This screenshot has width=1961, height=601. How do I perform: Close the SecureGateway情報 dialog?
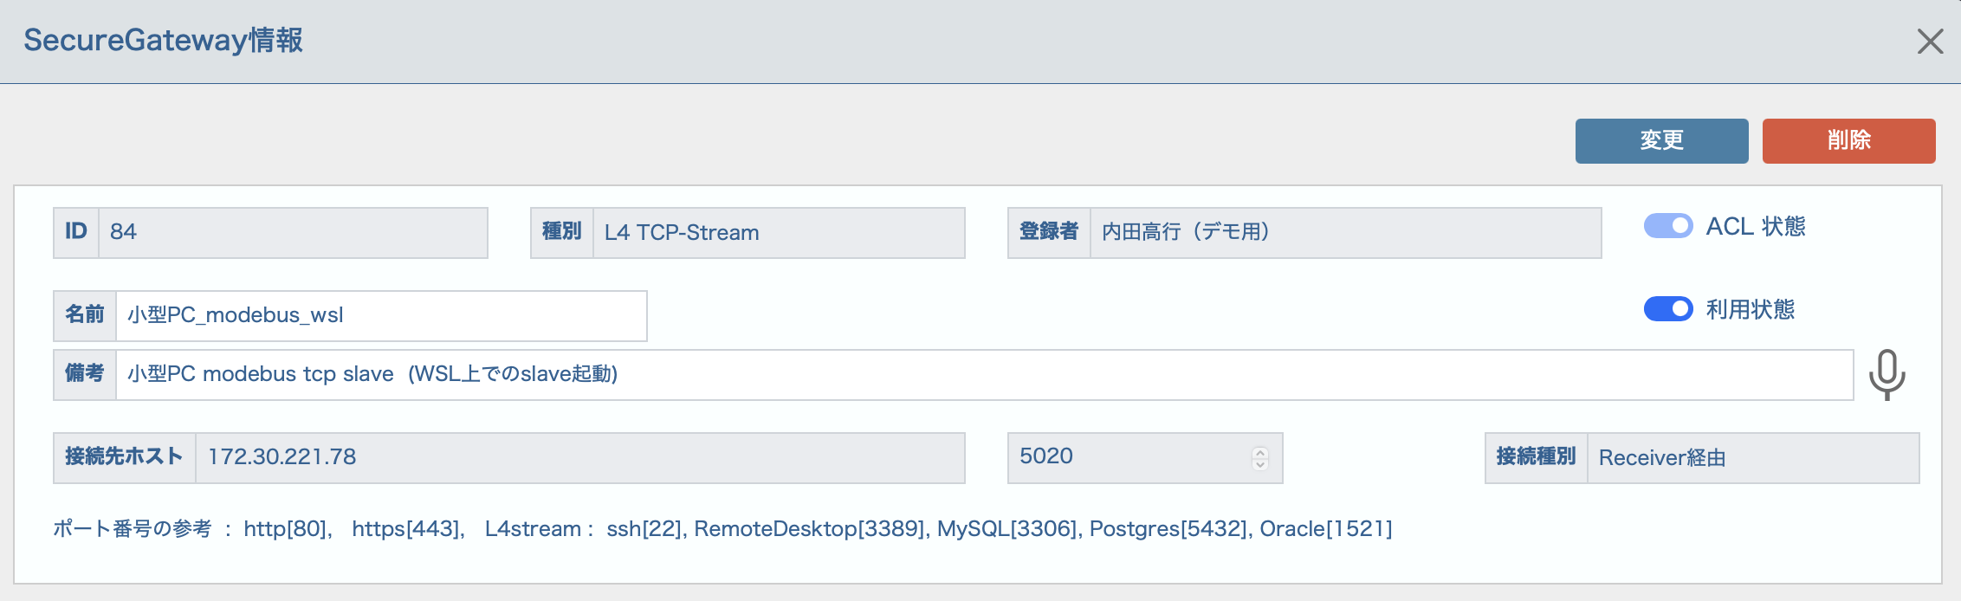click(1930, 41)
